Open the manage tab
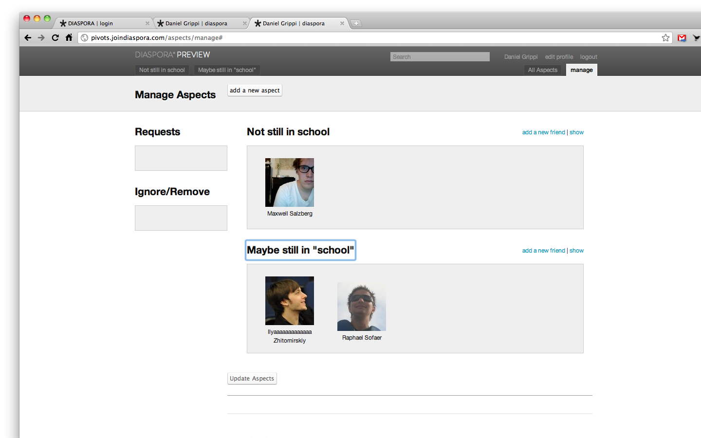Screen dimensions: 701x438 click(581, 70)
